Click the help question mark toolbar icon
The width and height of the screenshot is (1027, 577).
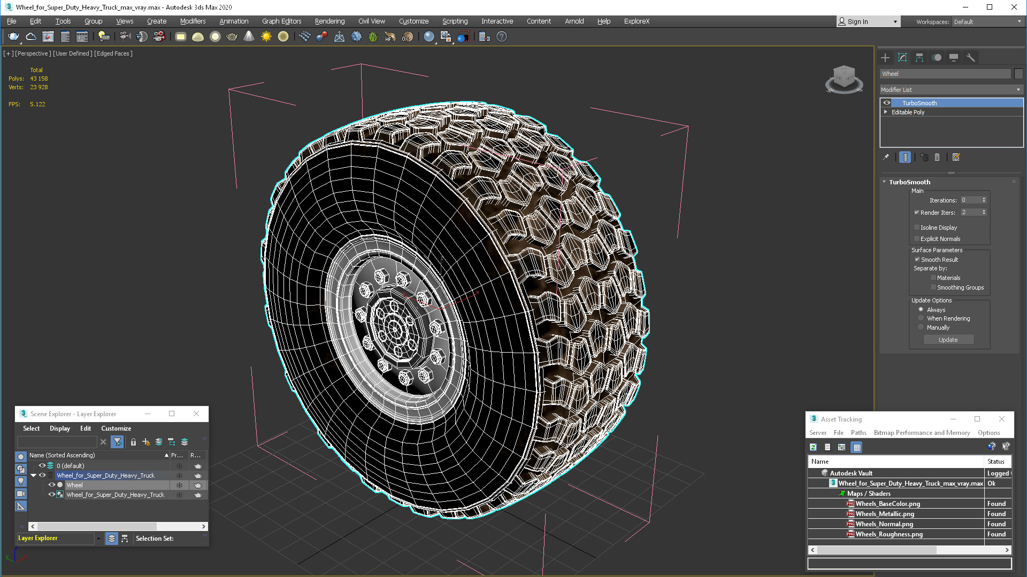501,36
